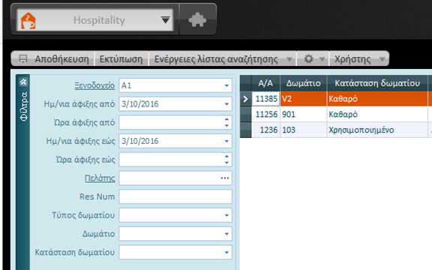Follow the Ξενοδοχείο link label
Image resolution: width=432 pixels, height=270 pixels.
pyautogui.click(x=94, y=85)
